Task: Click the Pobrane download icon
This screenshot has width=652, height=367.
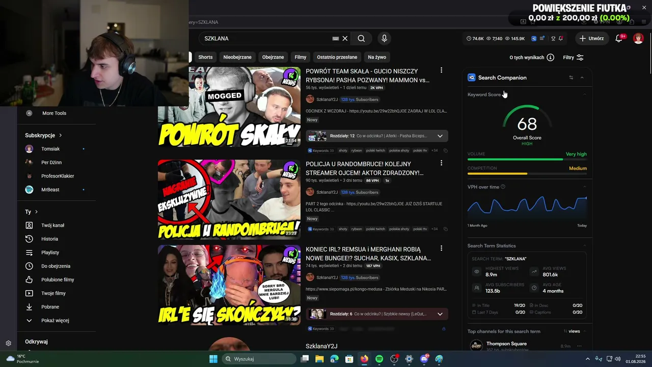Action: tap(29, 307)
